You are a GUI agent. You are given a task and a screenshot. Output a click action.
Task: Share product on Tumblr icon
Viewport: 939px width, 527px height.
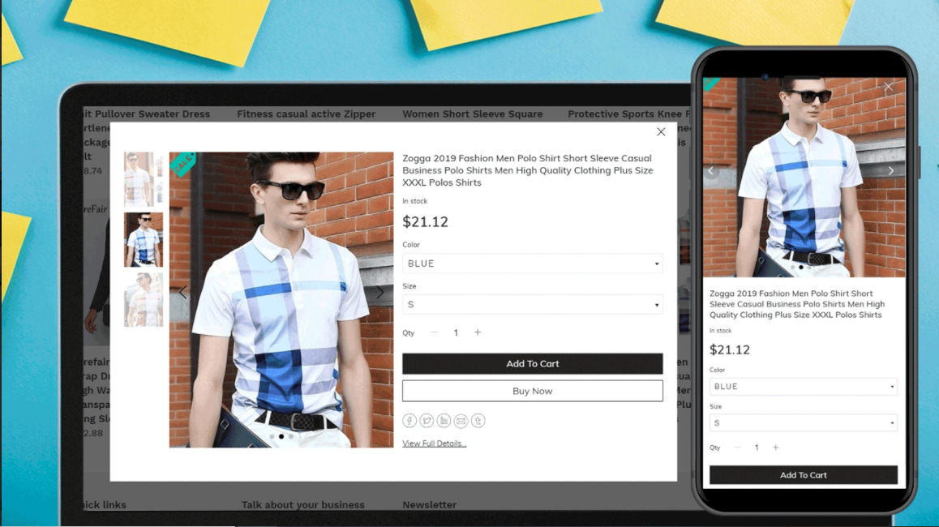pyautogui.click(x=478, y=421)
